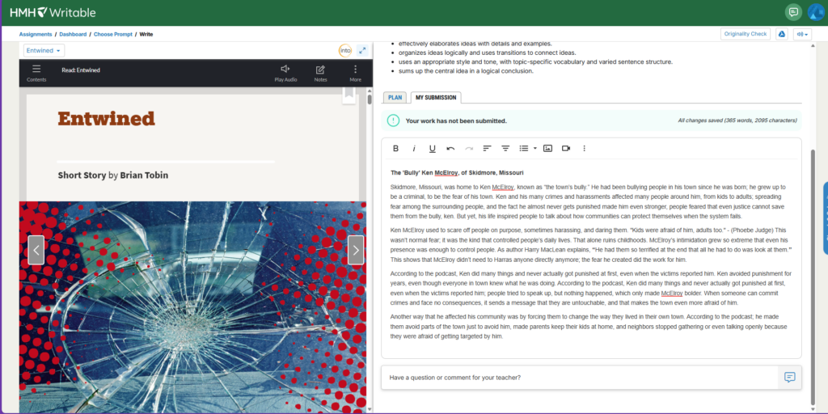This screenshot has width=828, height=414.
Task: Toggle bold formatting in the editor
Action: pyautogui.click(x=395, y=149)
